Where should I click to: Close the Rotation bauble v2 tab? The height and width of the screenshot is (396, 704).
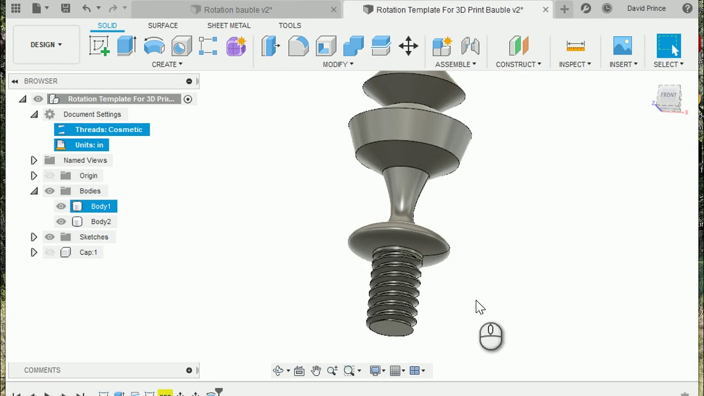pyautogui.click(x=334, y=9)
